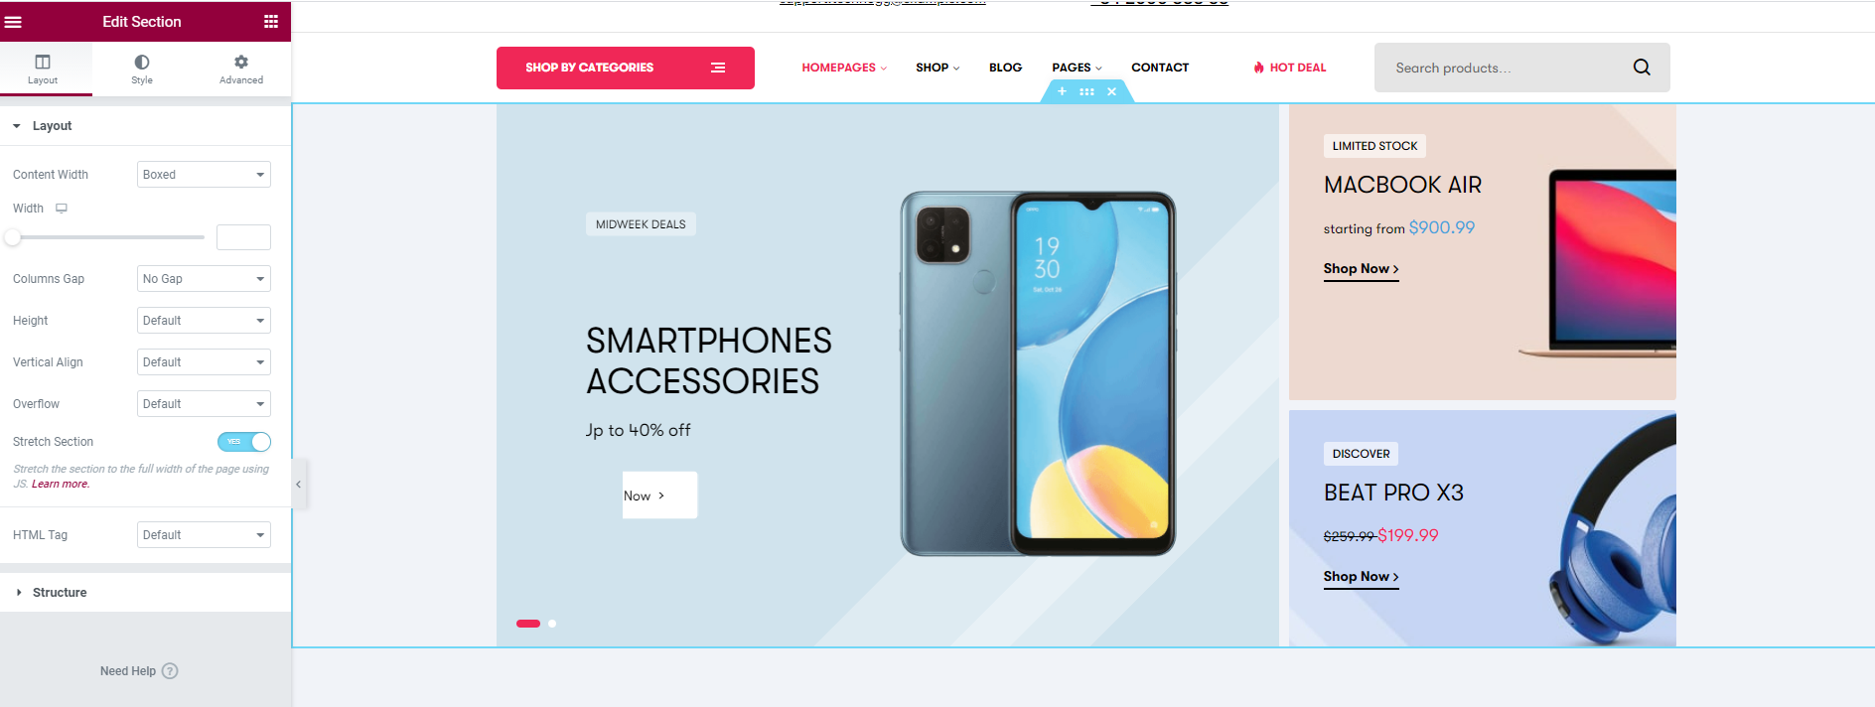
Task: Delete section using the X handle icon
Action: click(1111, 91)
